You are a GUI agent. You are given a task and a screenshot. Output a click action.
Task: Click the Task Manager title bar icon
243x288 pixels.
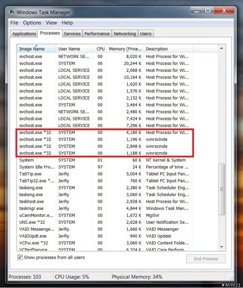click(11, 12)
